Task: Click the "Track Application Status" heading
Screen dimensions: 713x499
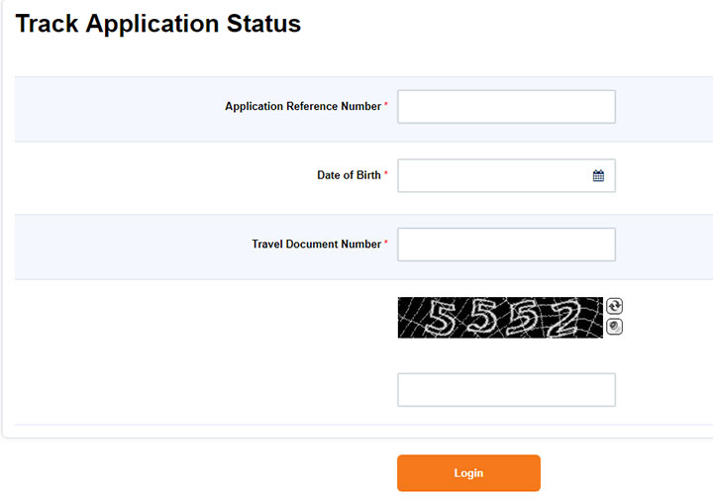Action: [158, 24]
